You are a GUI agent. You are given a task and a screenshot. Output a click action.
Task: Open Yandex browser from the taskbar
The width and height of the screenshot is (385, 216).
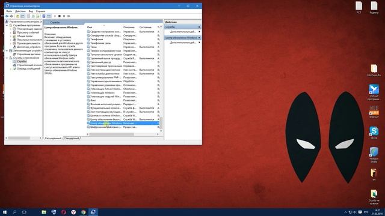[73, 212]
